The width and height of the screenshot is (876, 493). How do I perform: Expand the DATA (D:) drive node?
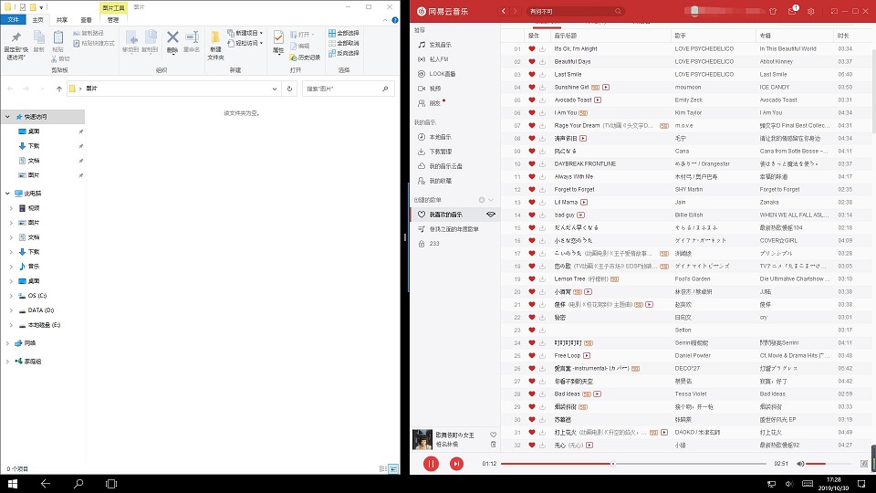[11, 310]
